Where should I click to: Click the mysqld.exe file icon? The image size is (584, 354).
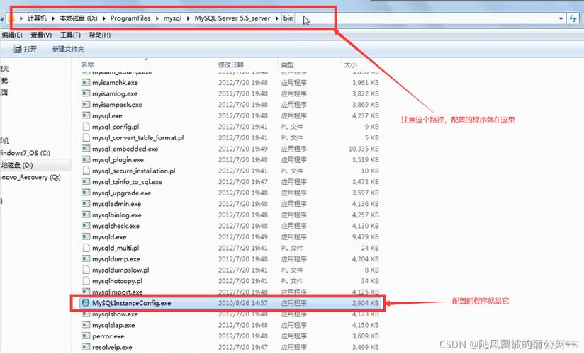(x=86, y=236)
